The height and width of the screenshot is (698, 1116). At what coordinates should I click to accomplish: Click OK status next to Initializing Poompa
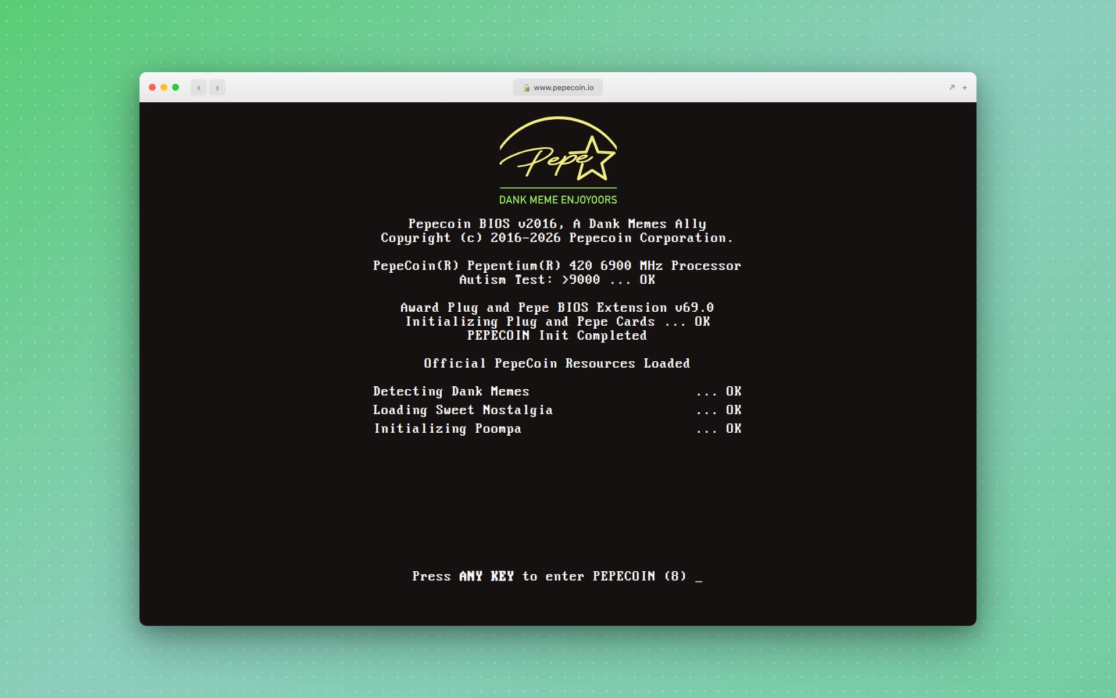pyautogui.click(x=734, y=429)
